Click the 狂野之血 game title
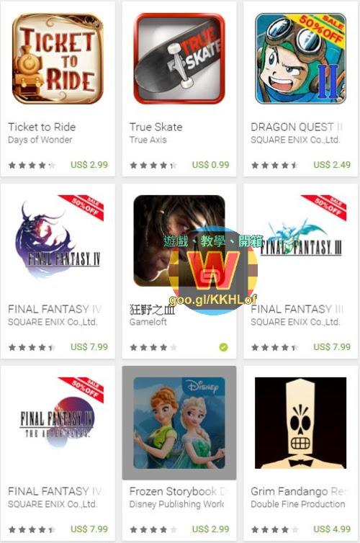The height and width of the screenshot is (543, 360). coord(153,310)
